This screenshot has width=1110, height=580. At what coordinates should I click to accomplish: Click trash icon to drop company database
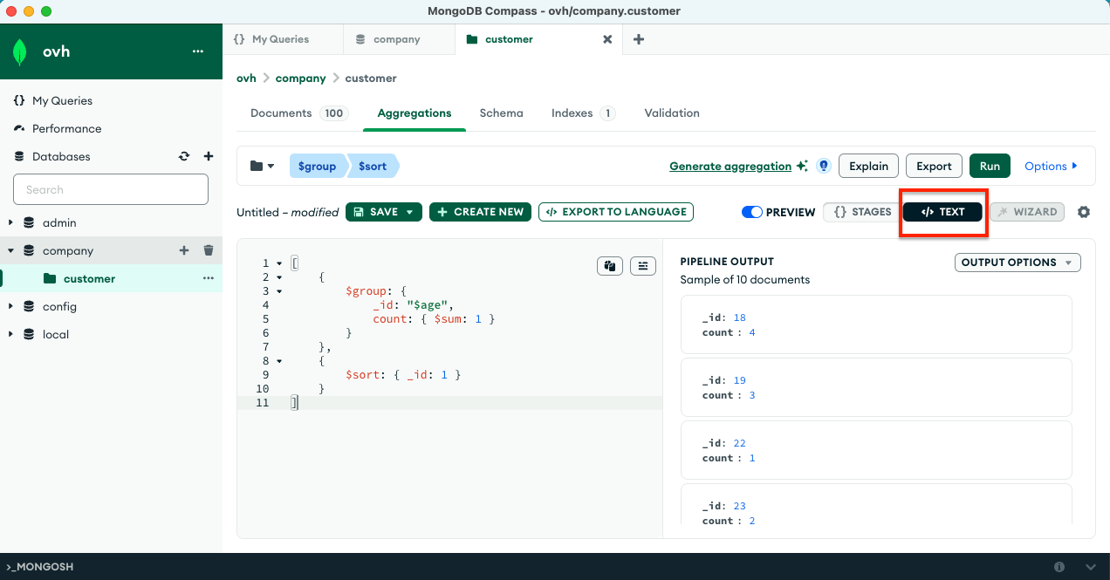coord(209,250)
